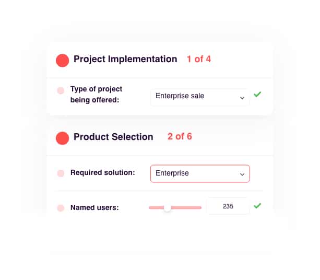Click the chevron arrow in Enterprise sale field
320x280 pixels.
click(242, 98)
